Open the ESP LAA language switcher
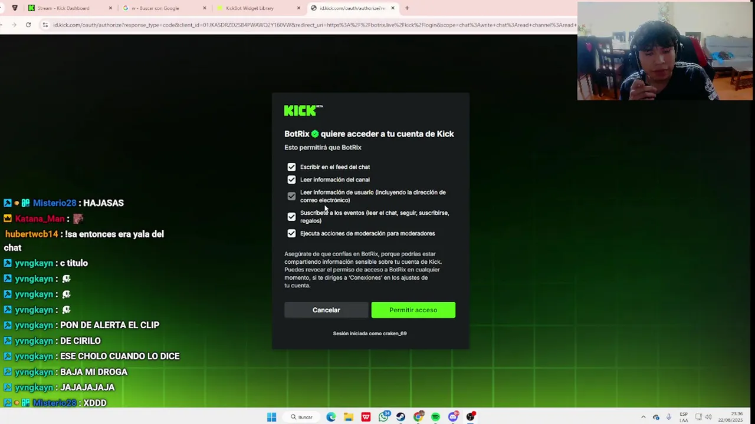 684,417
